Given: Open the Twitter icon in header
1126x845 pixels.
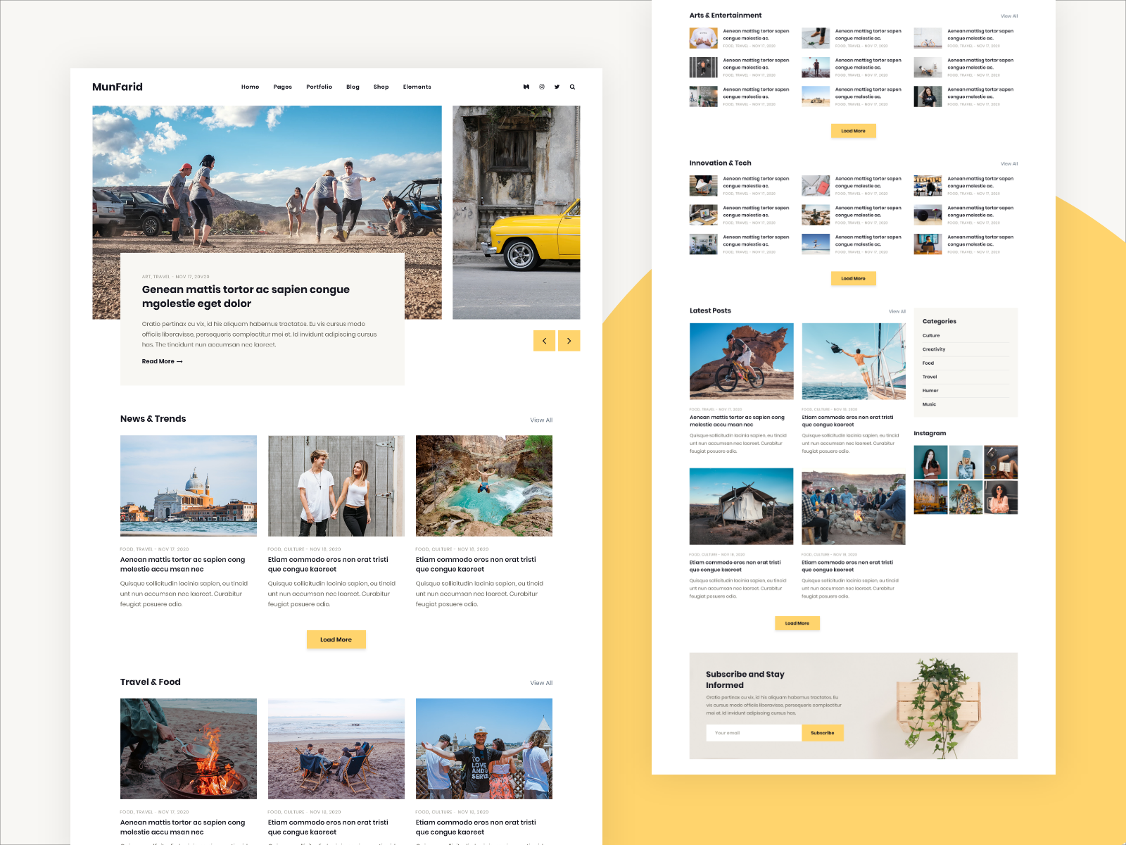Looking at the screenshot, I should [x=557, y=87].
